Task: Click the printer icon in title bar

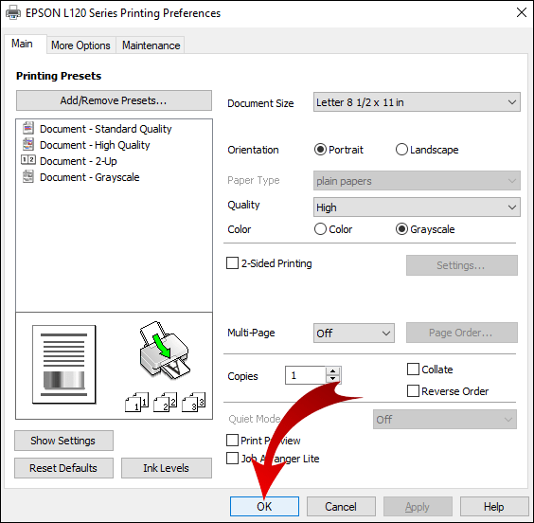Action: (x=13, y=13)
